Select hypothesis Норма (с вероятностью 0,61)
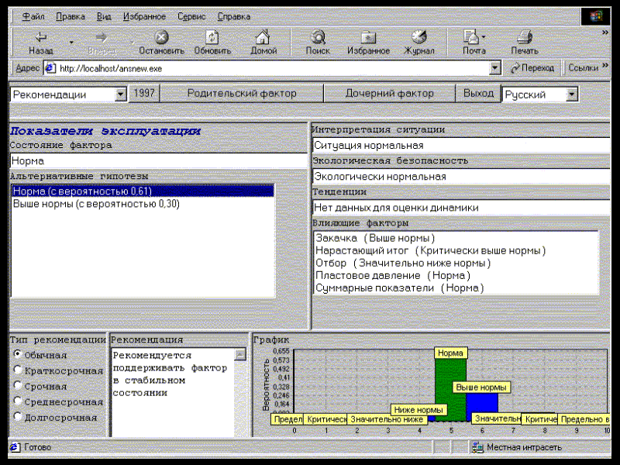The width and height of the screenshot is (620, 465). click(143, 191)
